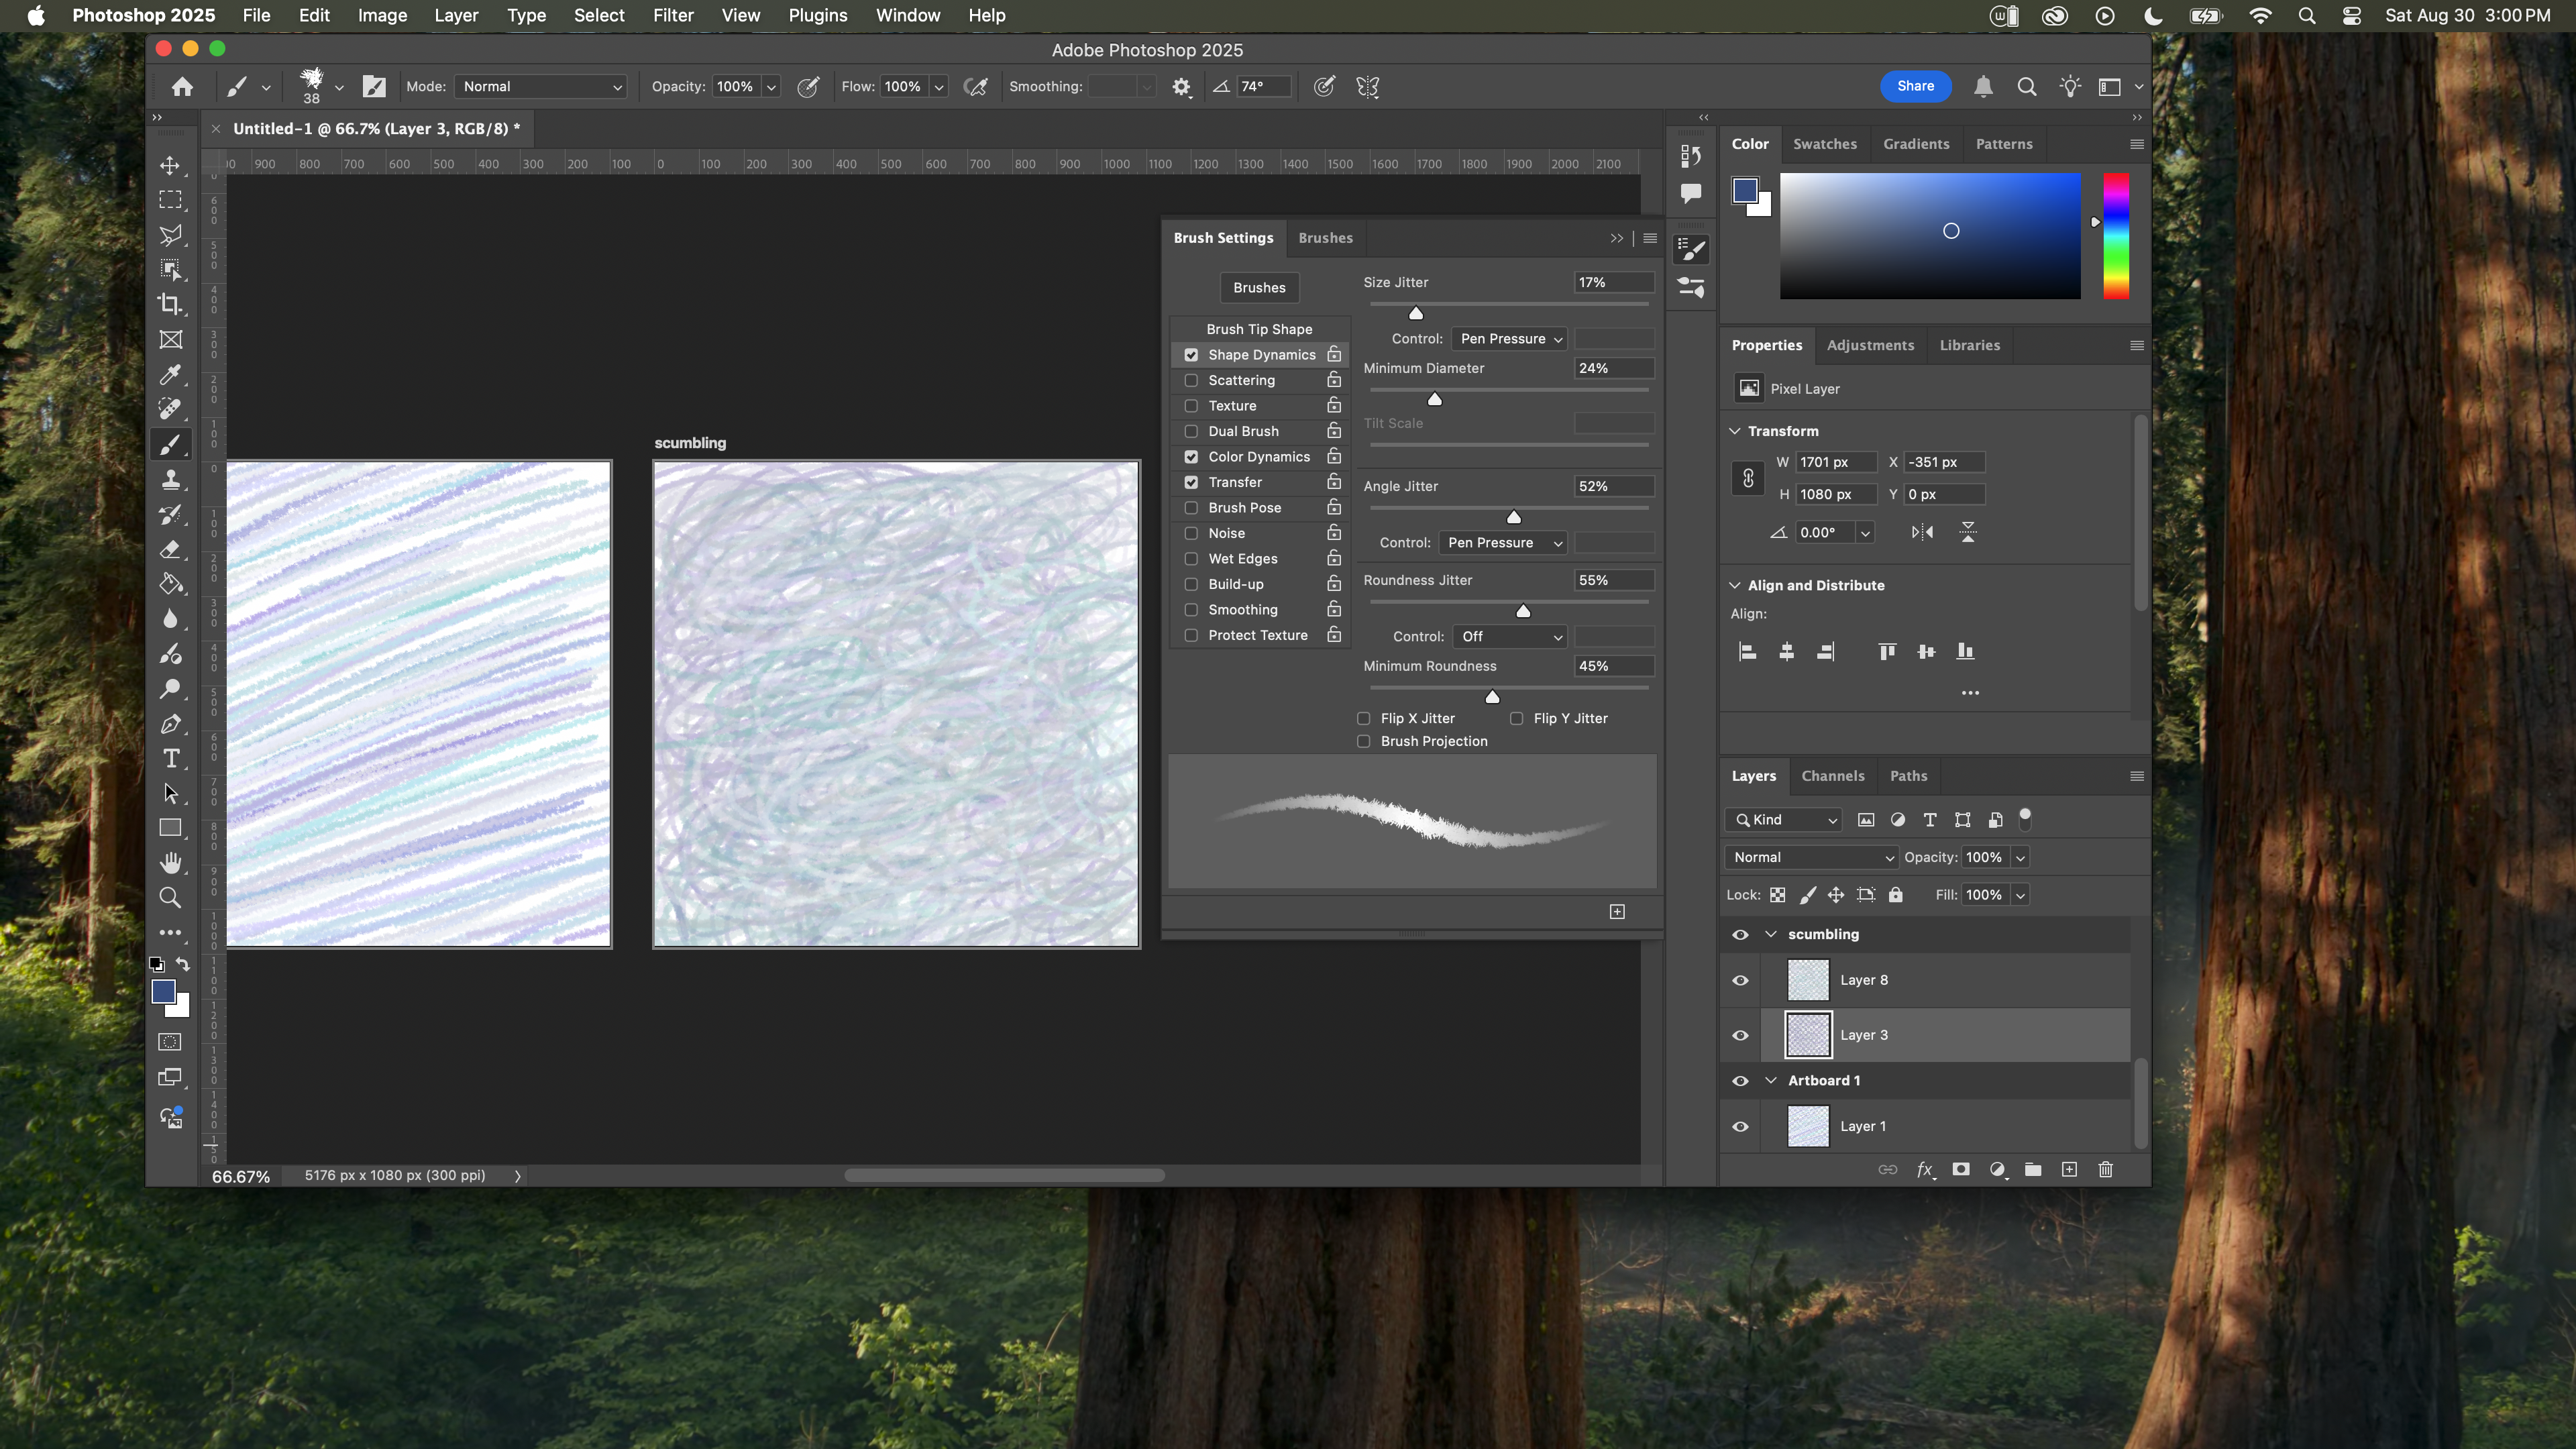Hide Layer 1 visibility eye
The image size is (2576, 1449).
(1740, 1126)
